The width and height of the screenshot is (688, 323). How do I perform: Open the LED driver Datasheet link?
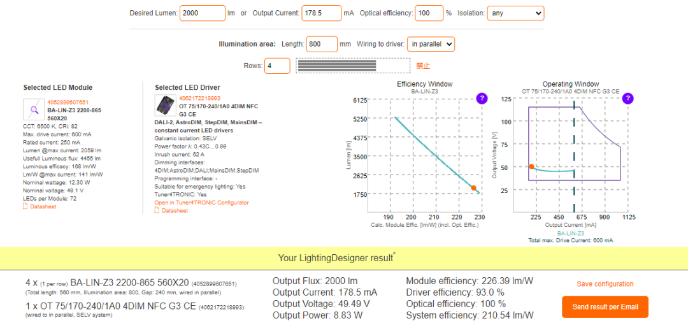(175, 211)
